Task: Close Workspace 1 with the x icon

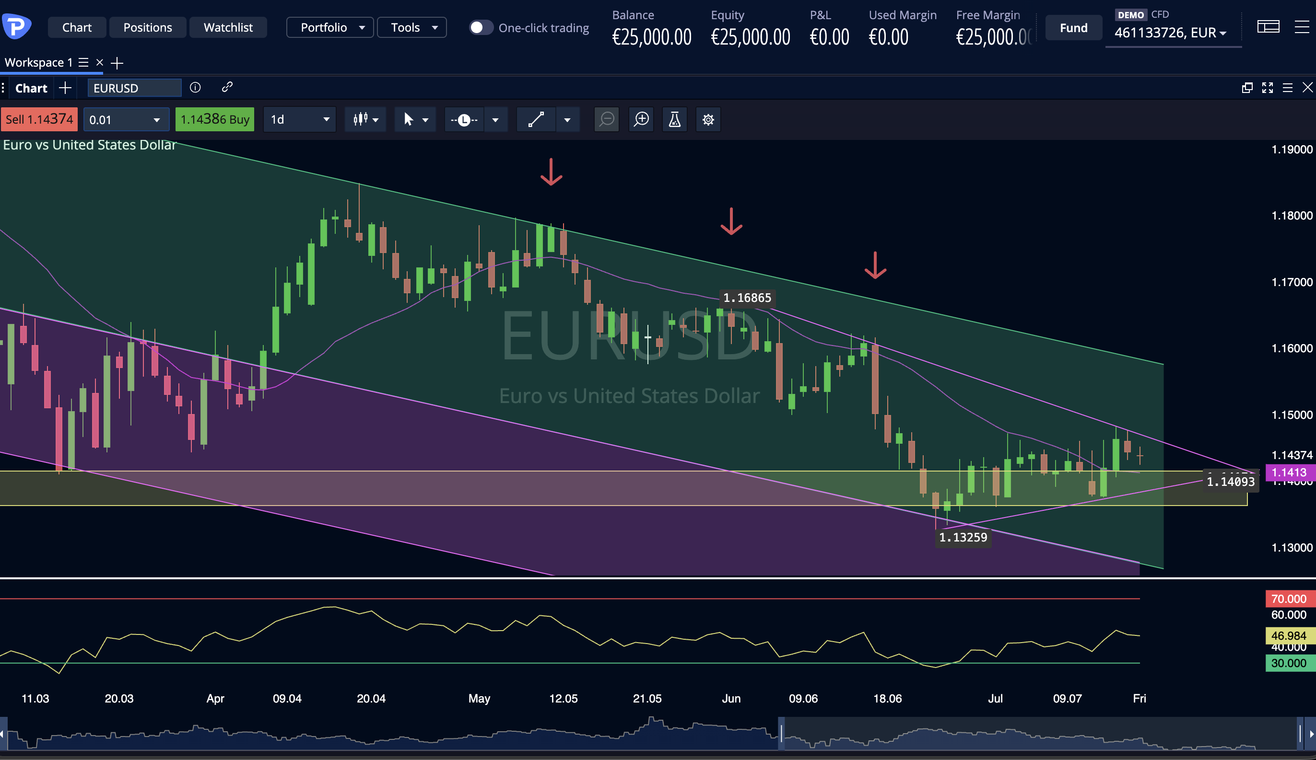Action: [x=99, y=63]
